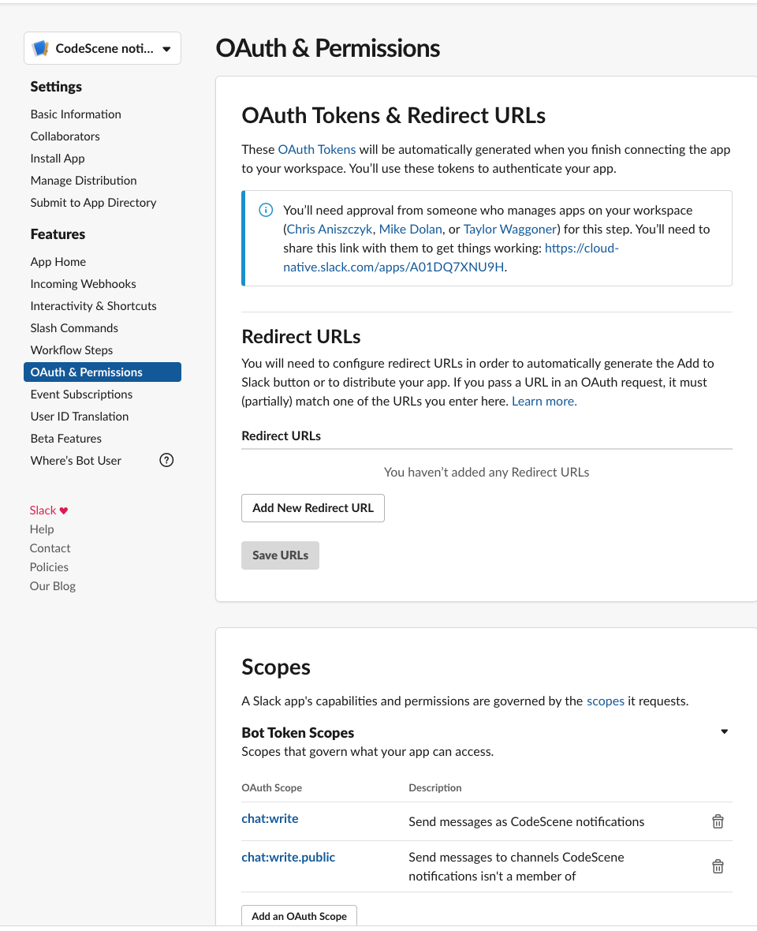757x931 pixels.
Task: Open Interactivity & Shortcuts
Action: (x=93, y=305)
